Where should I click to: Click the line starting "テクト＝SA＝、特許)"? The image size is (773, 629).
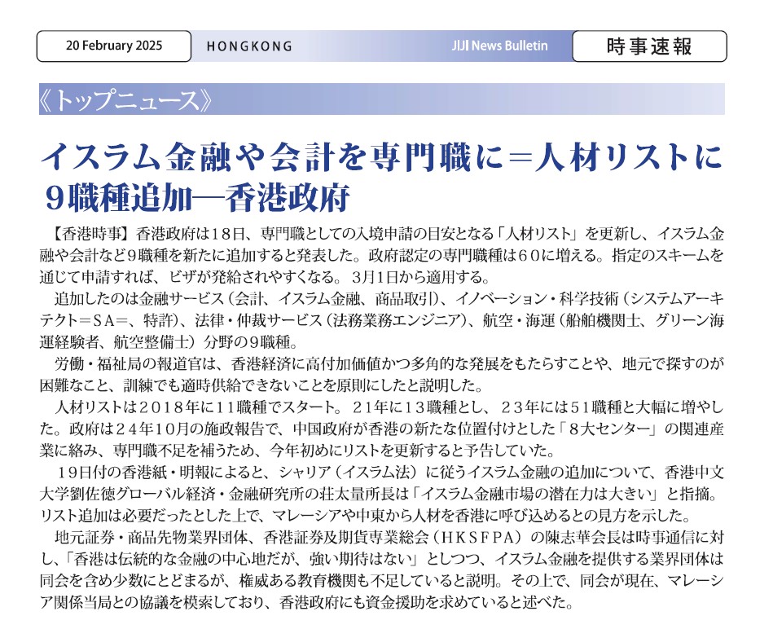tap(381, 320)
